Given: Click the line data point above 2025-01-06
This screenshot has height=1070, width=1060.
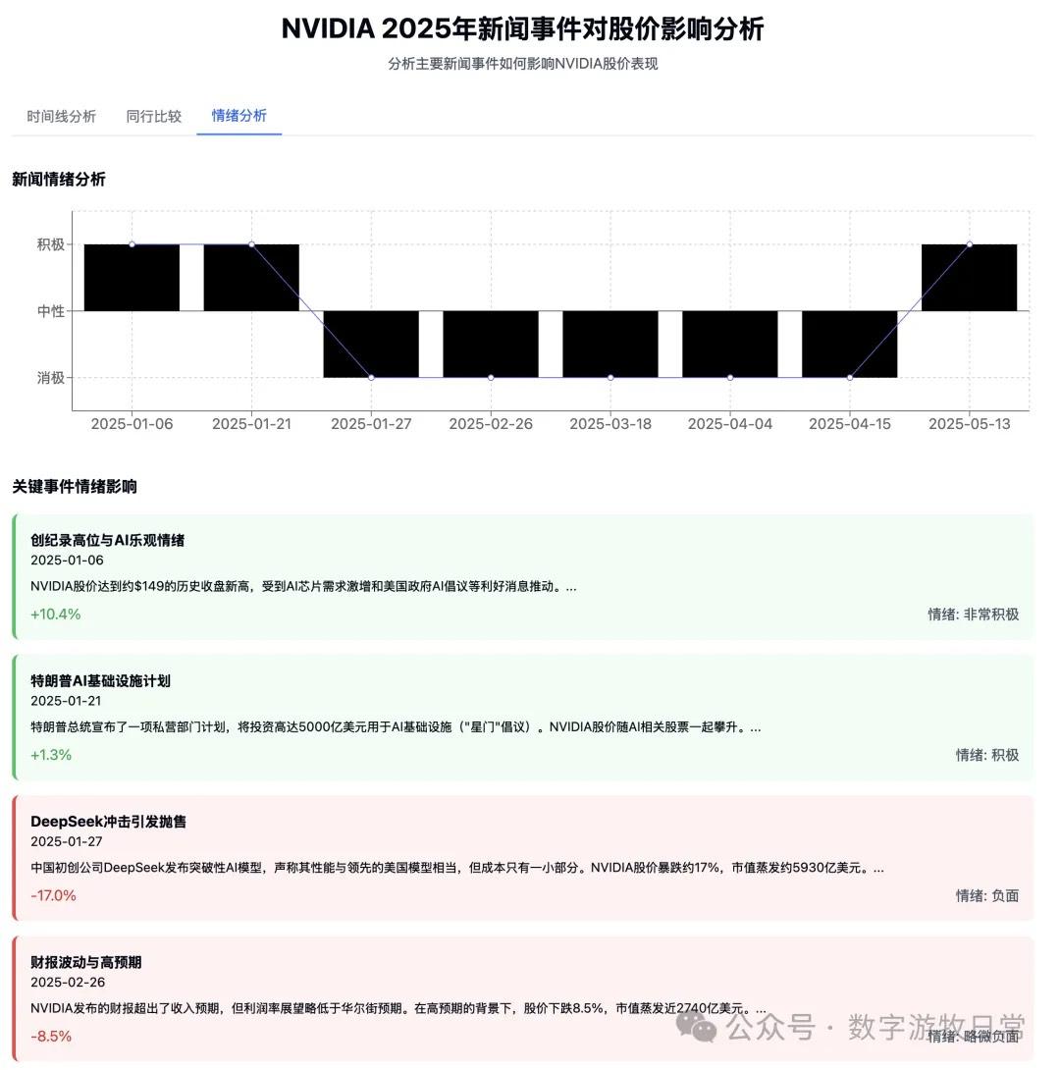Looking at the screenshot, I should [132, 244].
